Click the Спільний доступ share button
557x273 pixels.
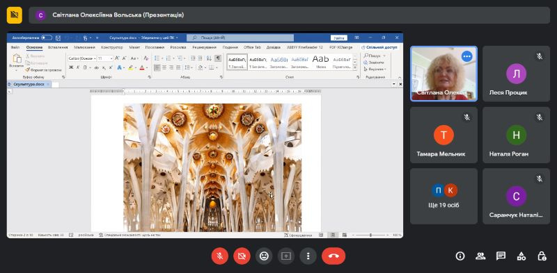point(379,47)
